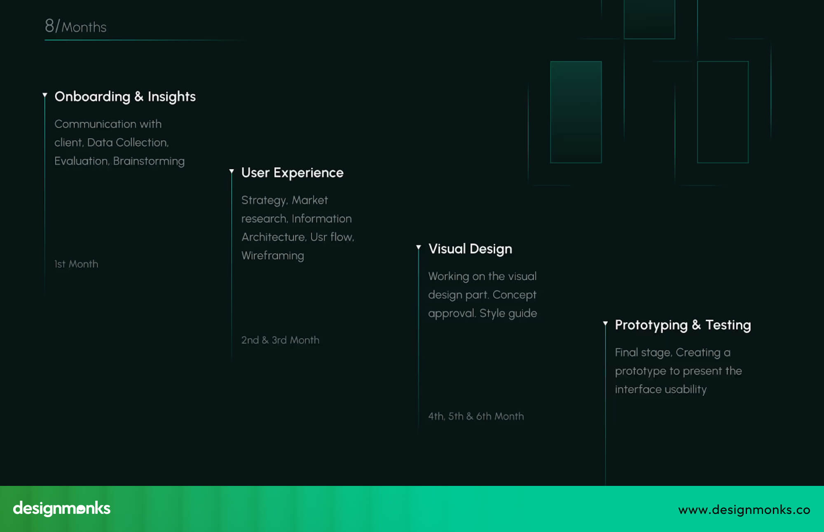Screen dimensions: 824x532
Task: Toggle the 2nd & 3rd Month label
Action: pyautogui.click(x=280, y=340)
